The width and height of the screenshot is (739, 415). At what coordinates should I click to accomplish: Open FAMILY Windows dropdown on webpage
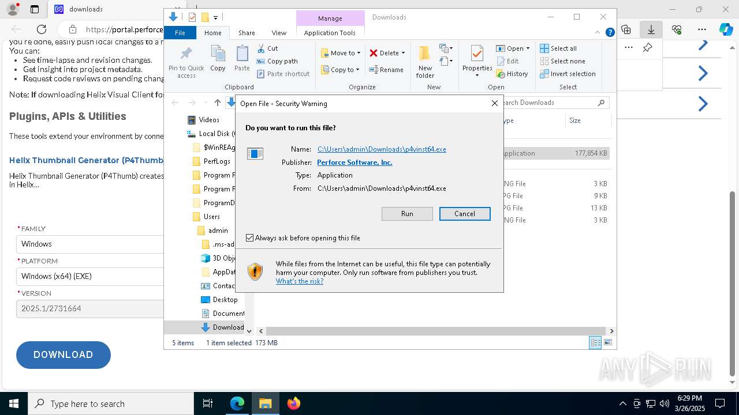(90, 244)
